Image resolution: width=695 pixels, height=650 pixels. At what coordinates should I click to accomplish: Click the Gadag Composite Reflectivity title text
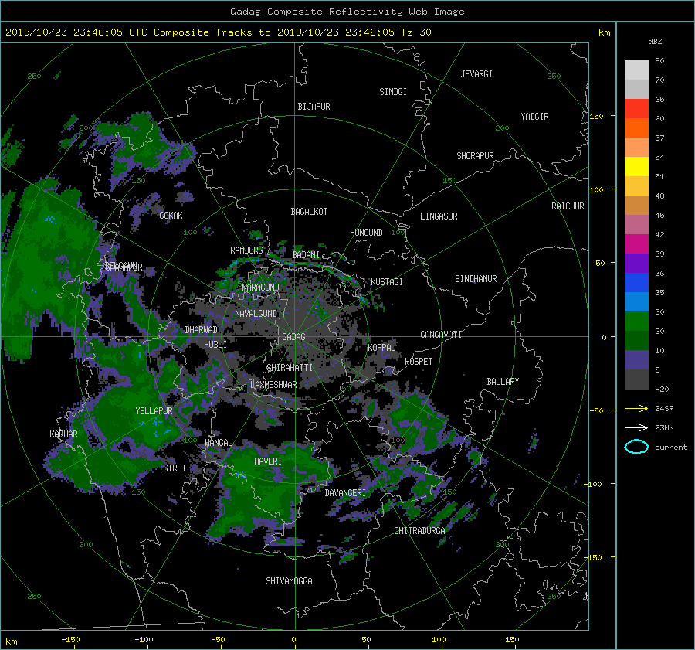pos(347,12)
